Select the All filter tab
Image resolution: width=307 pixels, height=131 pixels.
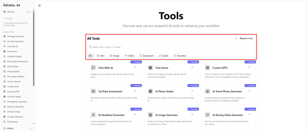tap(90, 56)
